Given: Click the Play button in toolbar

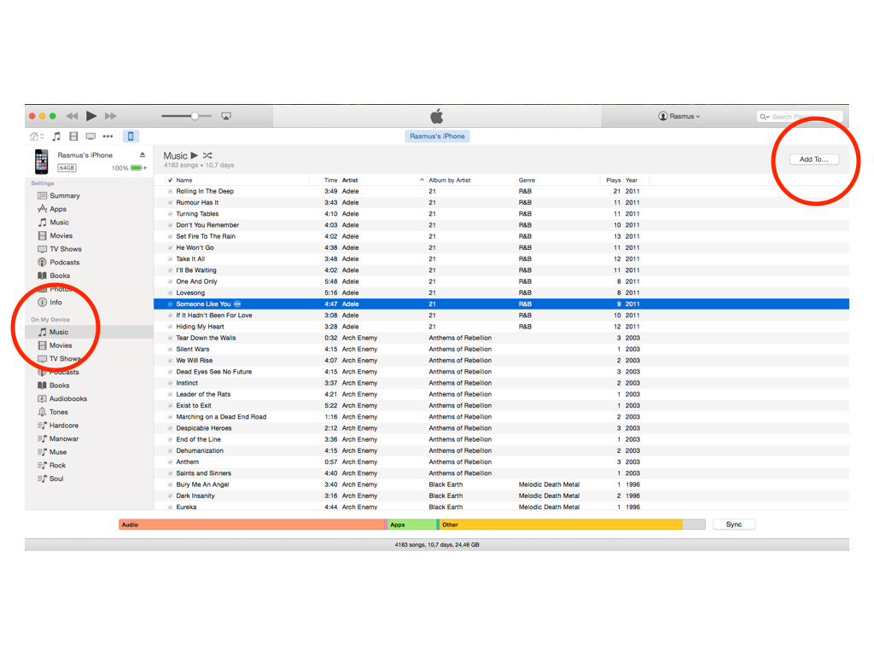Looking at the screenshot, I should click(91, 116).
